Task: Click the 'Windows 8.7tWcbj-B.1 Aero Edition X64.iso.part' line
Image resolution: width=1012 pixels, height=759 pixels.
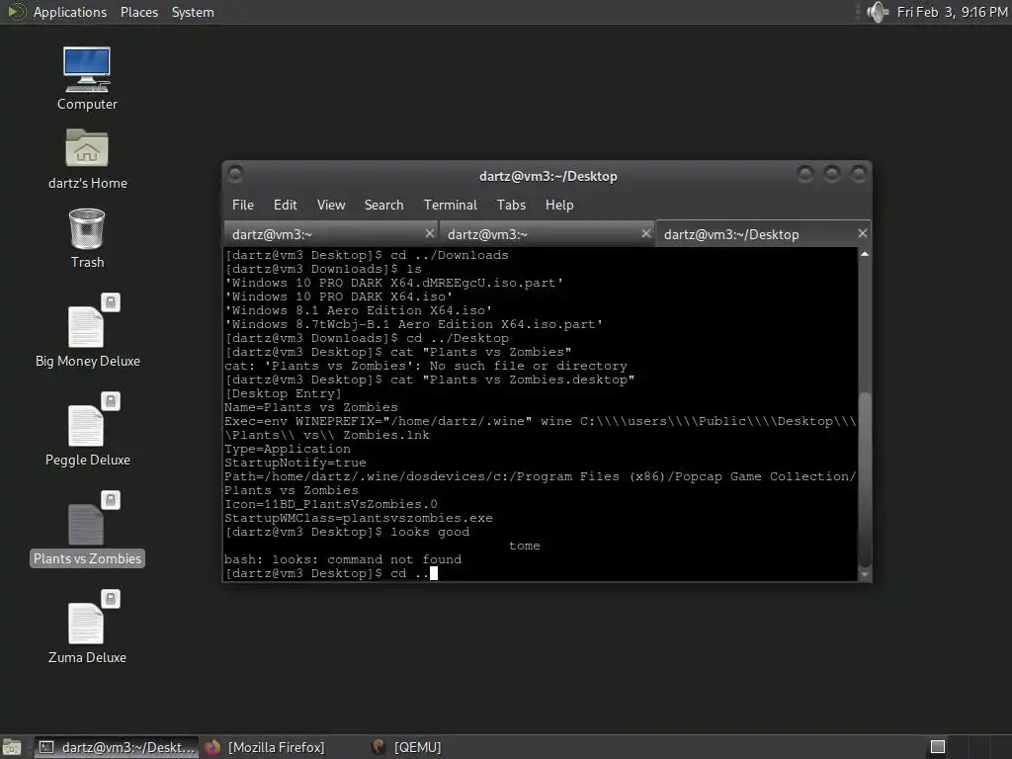Action: tap(414, 324)
